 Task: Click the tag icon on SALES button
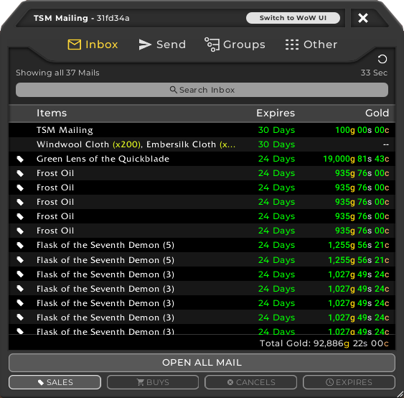pos(41,382)
